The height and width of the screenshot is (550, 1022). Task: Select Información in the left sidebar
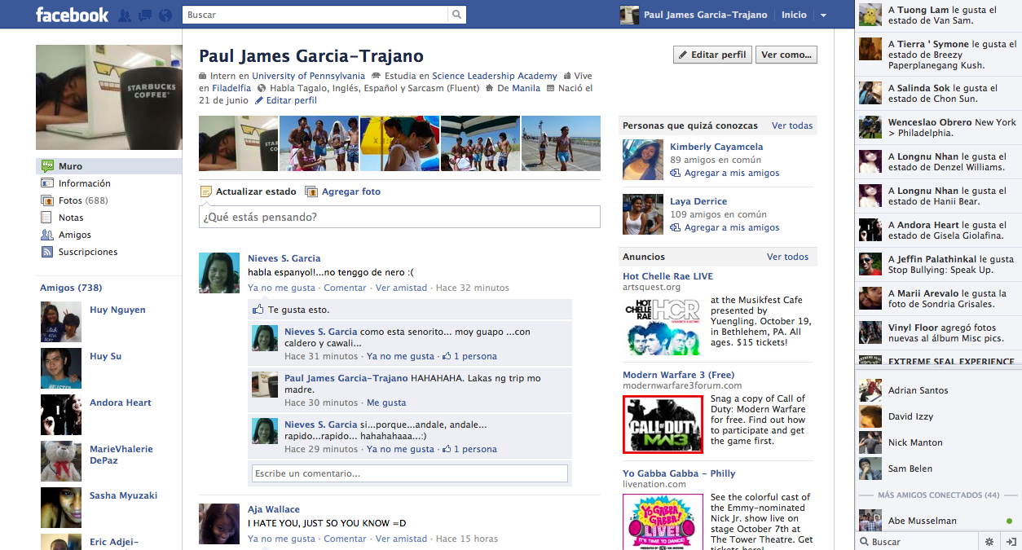coord(84,183)
